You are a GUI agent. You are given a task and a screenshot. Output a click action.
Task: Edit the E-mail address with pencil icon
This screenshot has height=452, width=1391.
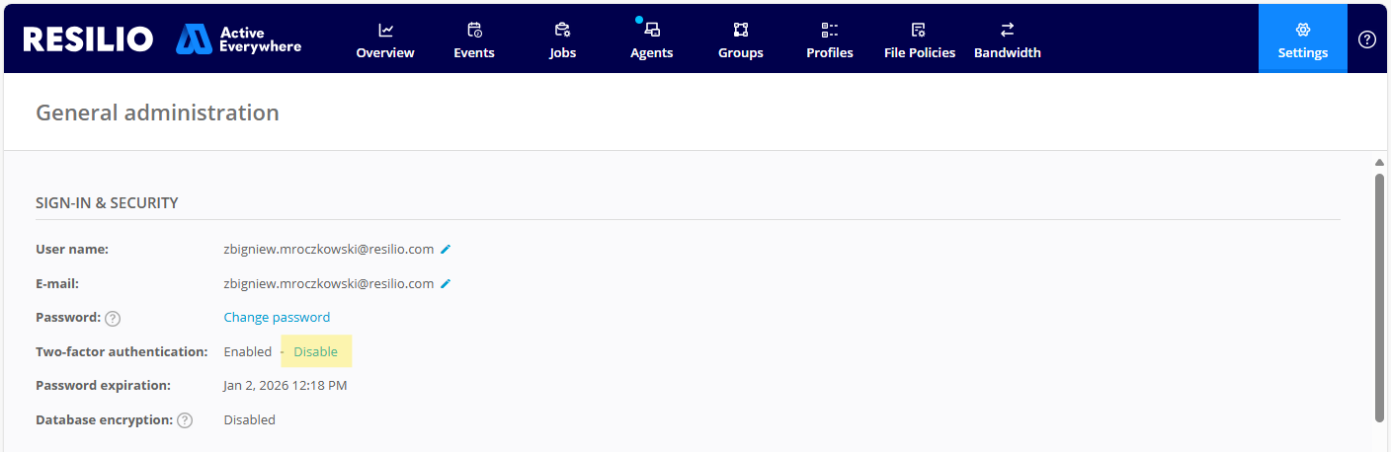(446, 284)
